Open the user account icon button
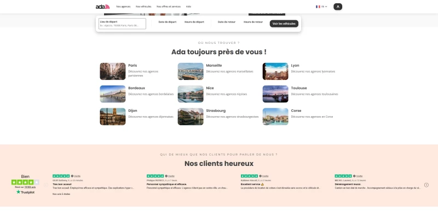The width and height of the screenshot is (438, 219). click(338, 7)
